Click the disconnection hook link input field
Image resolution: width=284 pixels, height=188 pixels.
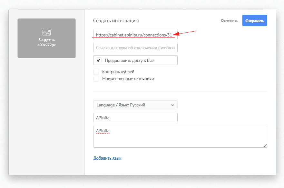135,47
